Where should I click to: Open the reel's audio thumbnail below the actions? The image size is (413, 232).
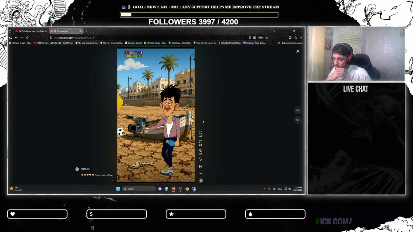pos(200,180)
